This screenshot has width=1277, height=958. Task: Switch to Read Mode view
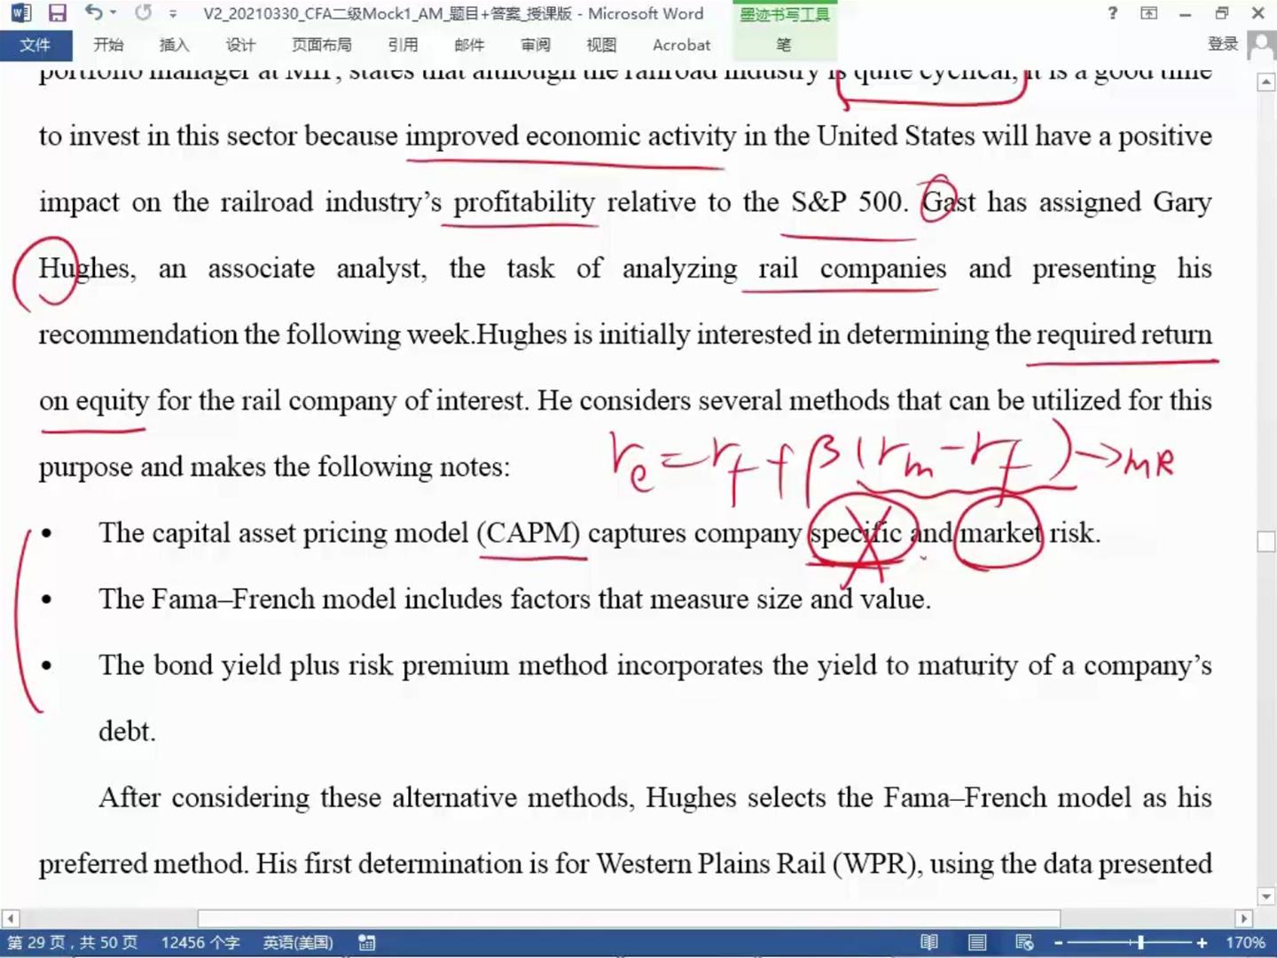point(929,943)
